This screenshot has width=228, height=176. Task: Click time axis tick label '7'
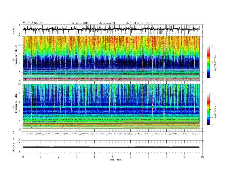[x=148, y=157]
